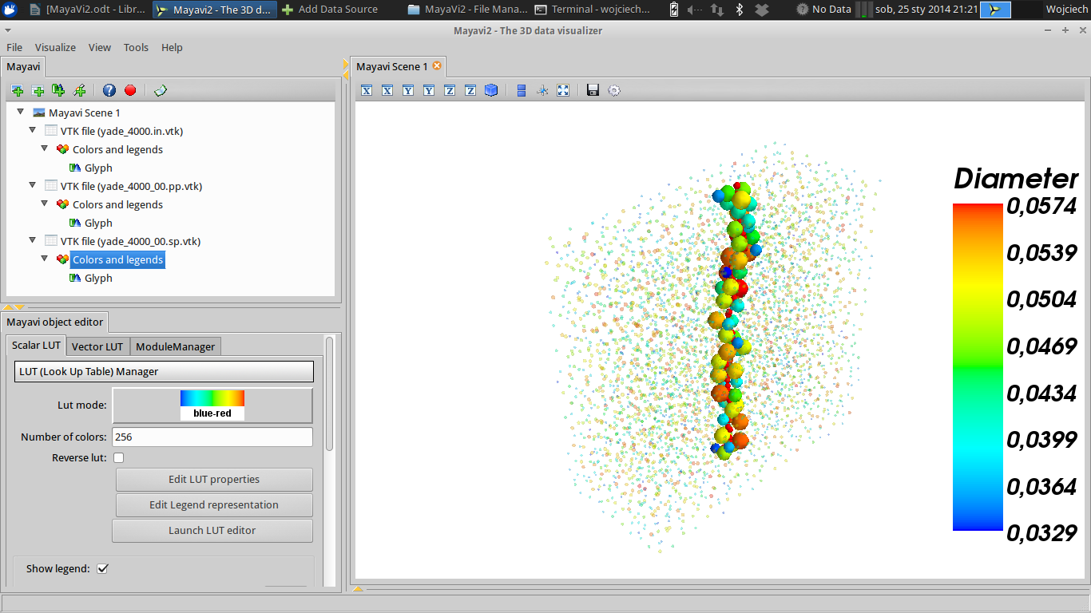This screenshot has height=613, width=1091.
Task: Click Edit Legend representation
Action: pos(214,504)
